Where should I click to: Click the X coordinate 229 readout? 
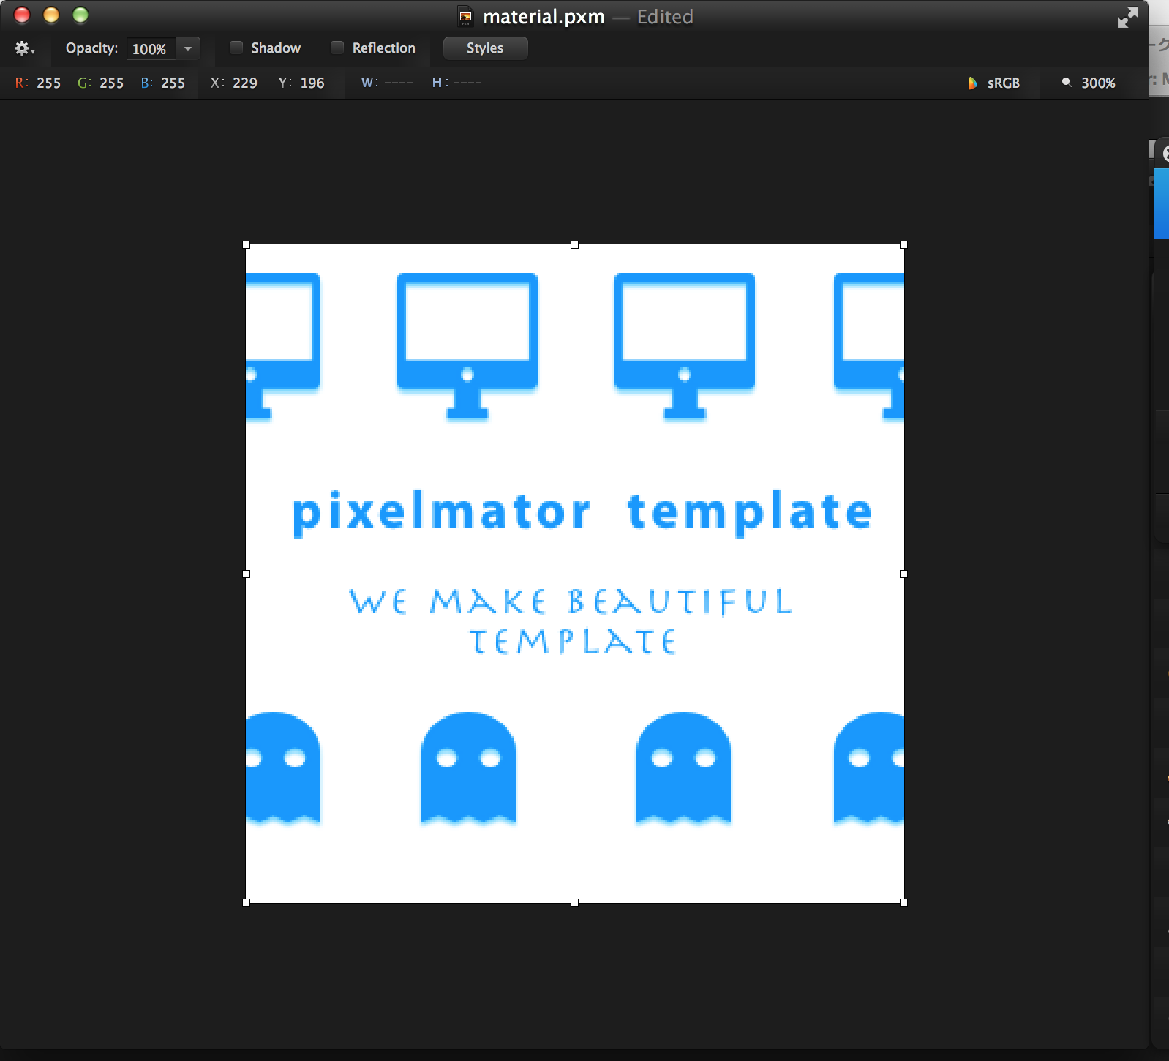(245, 83)
